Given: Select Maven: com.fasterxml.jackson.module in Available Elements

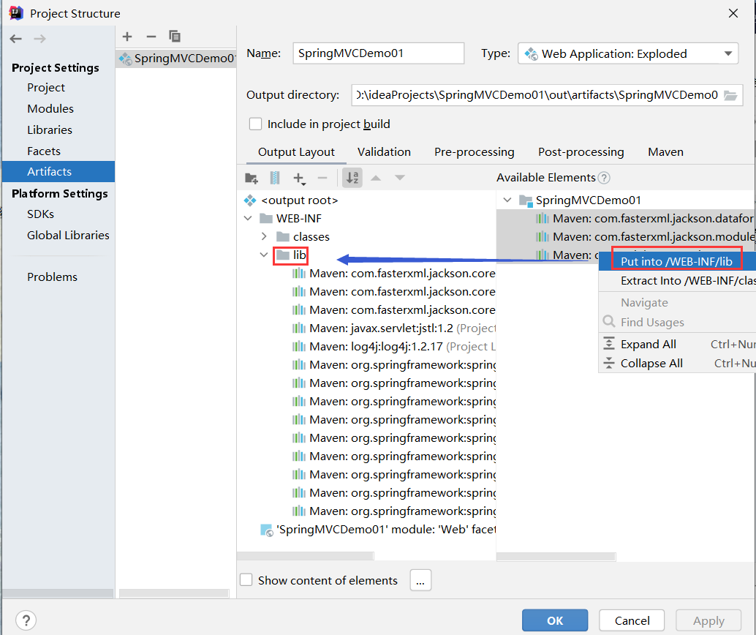Looking at the screenshot, I should pyautogui.click(x=645, y=237).
